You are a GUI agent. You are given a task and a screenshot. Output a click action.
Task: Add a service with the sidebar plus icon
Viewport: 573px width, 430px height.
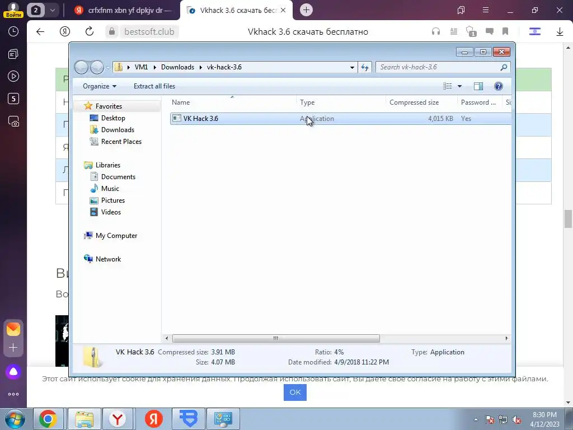13,347
